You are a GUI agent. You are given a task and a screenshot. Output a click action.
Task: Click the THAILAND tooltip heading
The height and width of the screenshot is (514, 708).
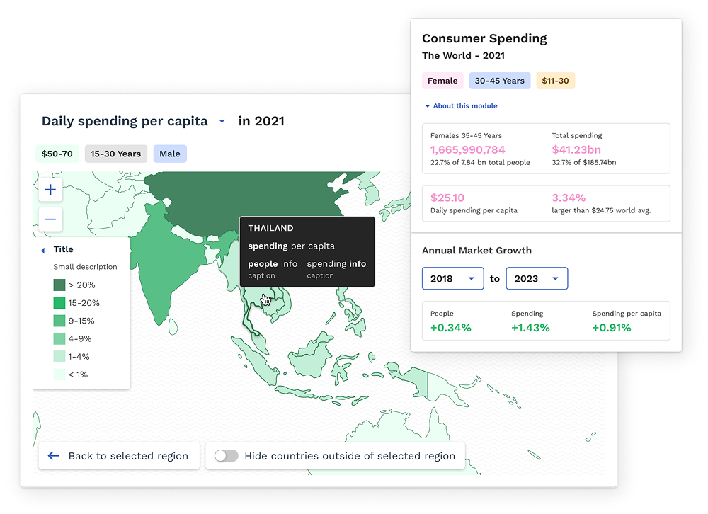270,228
